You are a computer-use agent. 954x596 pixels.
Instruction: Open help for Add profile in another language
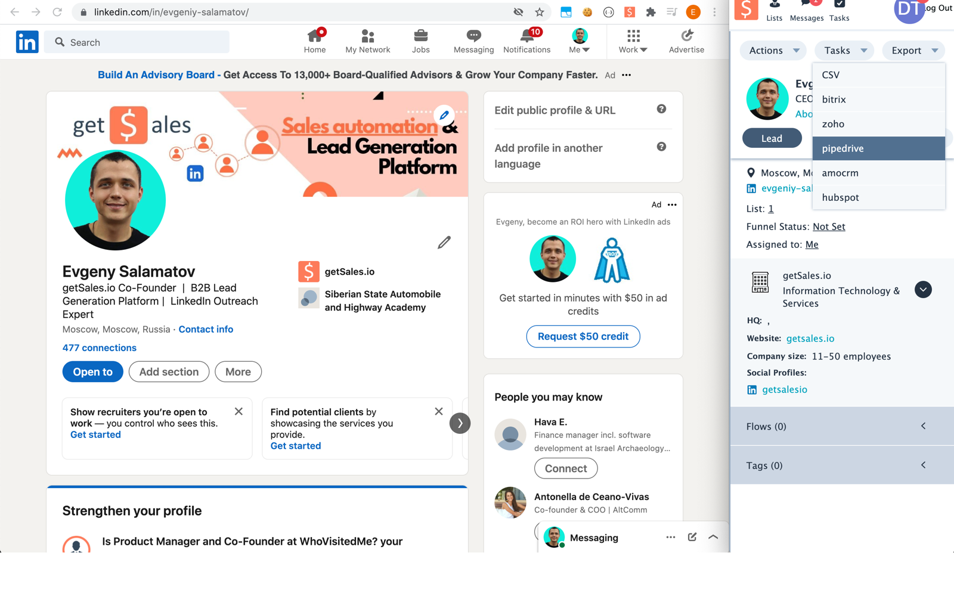[661, 147]
